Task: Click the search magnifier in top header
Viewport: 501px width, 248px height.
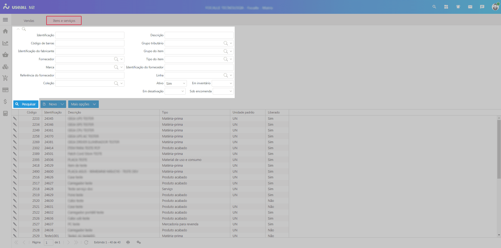Action: click(434, 7)
